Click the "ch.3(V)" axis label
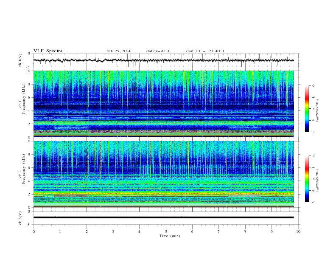Viewport: 336px width, 260px height. point(20,218)
